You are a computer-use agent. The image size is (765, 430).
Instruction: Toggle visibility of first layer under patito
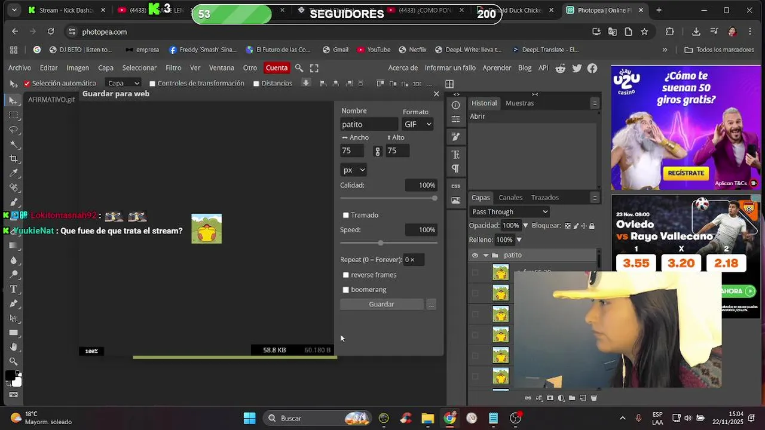point(475,273)
